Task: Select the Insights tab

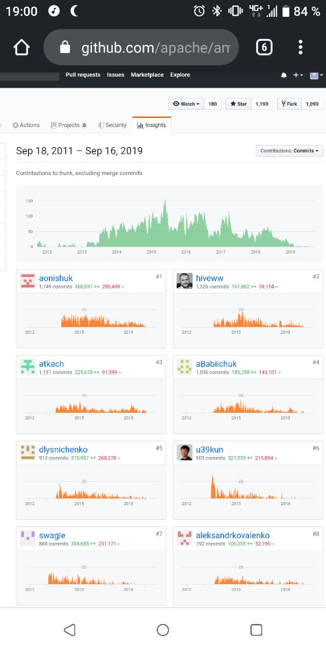Action: tap(152, 125)
